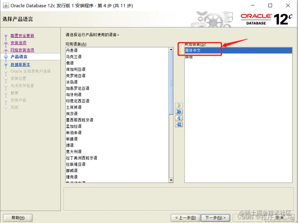Screen dimensions: 298x223
Task: Click the 上一步(B) back button
Action: click(x=185, y=218)
